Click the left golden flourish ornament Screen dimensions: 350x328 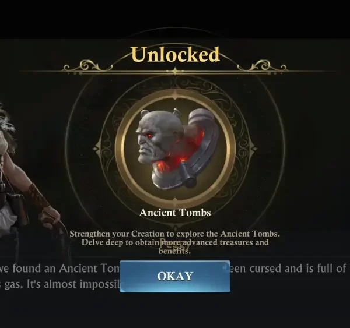coord(87,66)
